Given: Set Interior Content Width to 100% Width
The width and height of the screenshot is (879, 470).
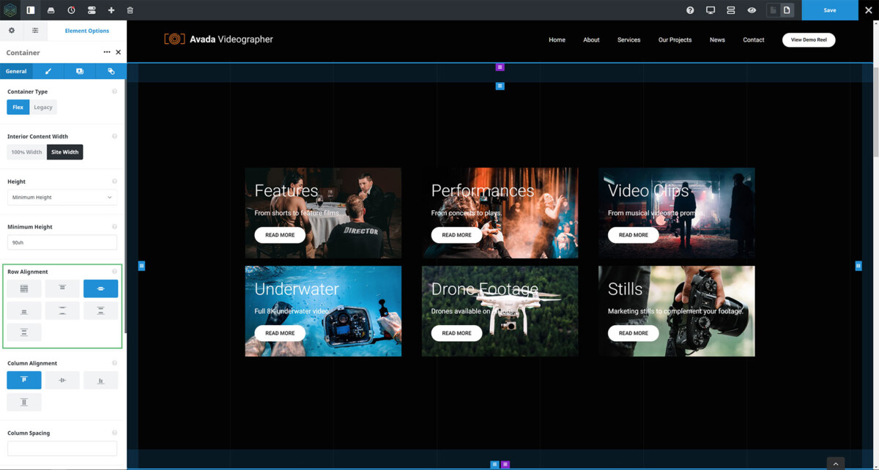Looking at the screenshot, I should point(26,152).
